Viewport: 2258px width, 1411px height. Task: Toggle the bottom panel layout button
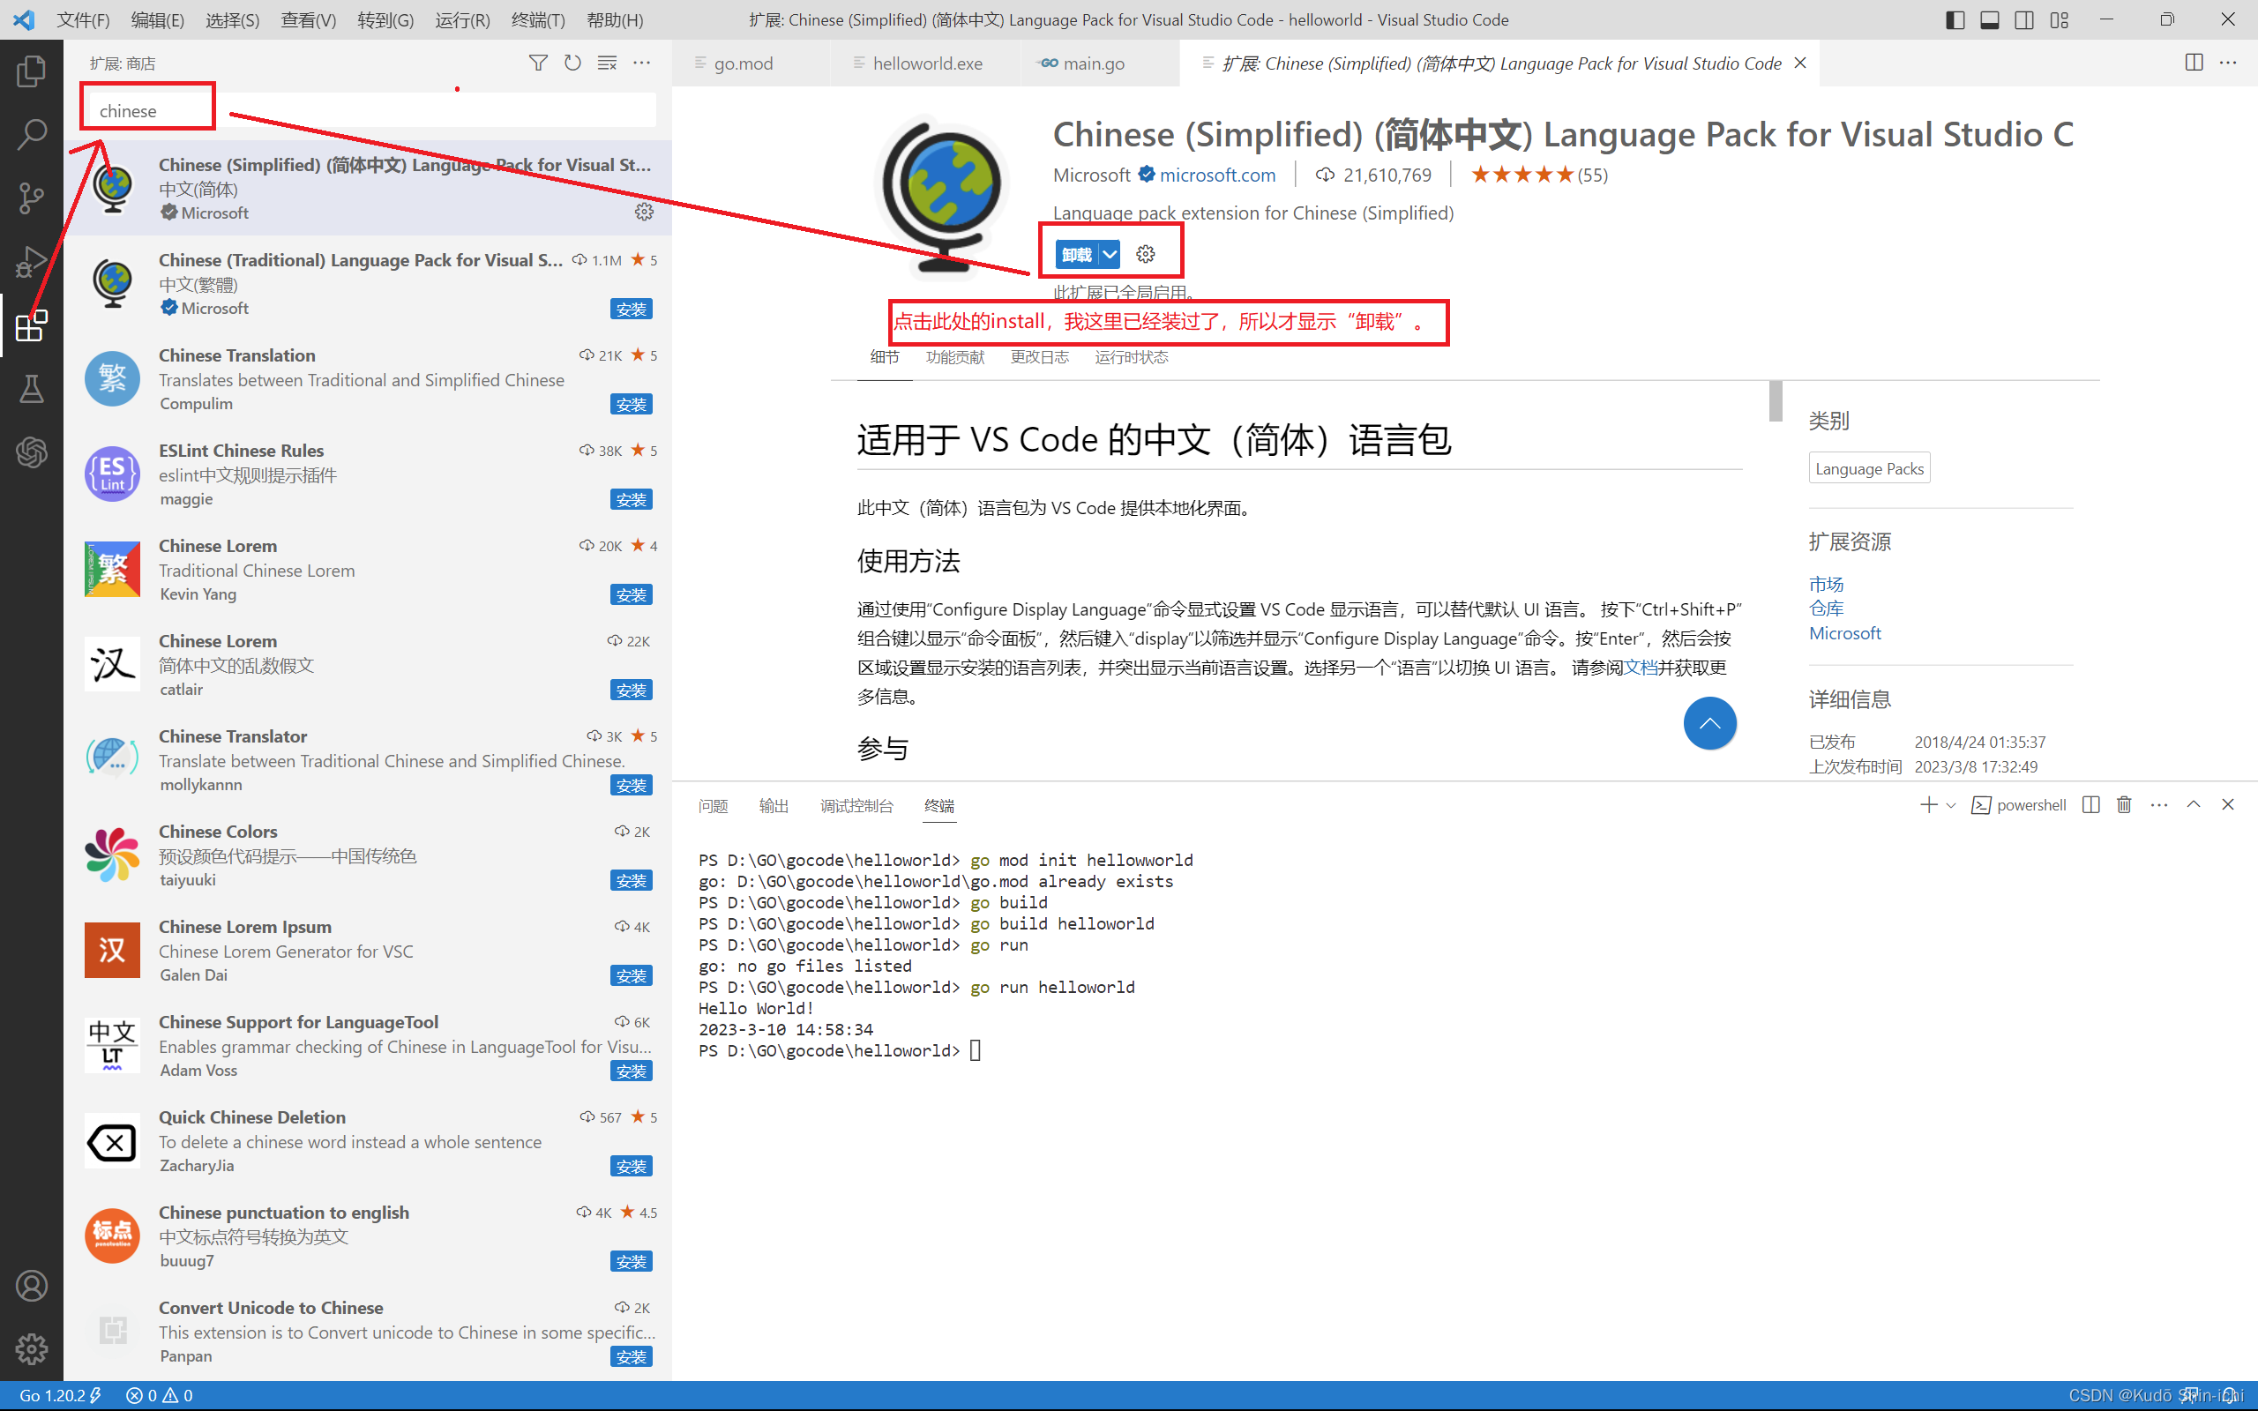pyautogui.click(x=1989, y=19)
